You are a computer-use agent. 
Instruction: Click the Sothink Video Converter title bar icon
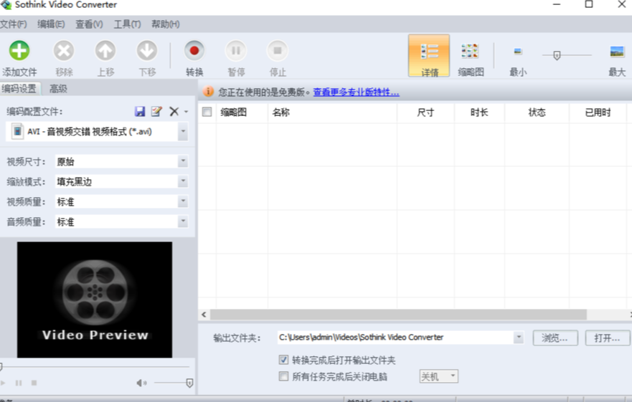[6, 5]
